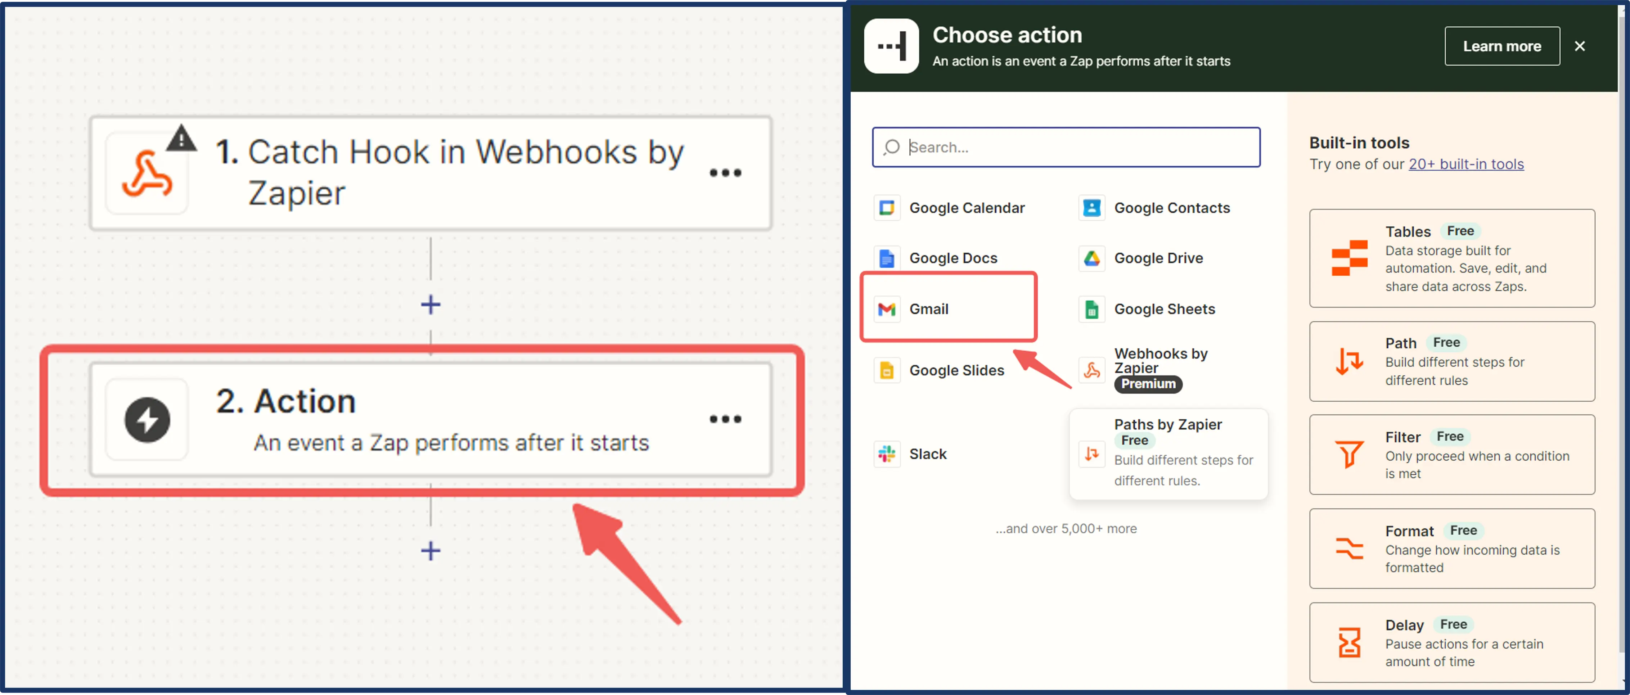Click the Paths by Zapier icon
Screen dimensions: 1630x695
point(1092,454)
